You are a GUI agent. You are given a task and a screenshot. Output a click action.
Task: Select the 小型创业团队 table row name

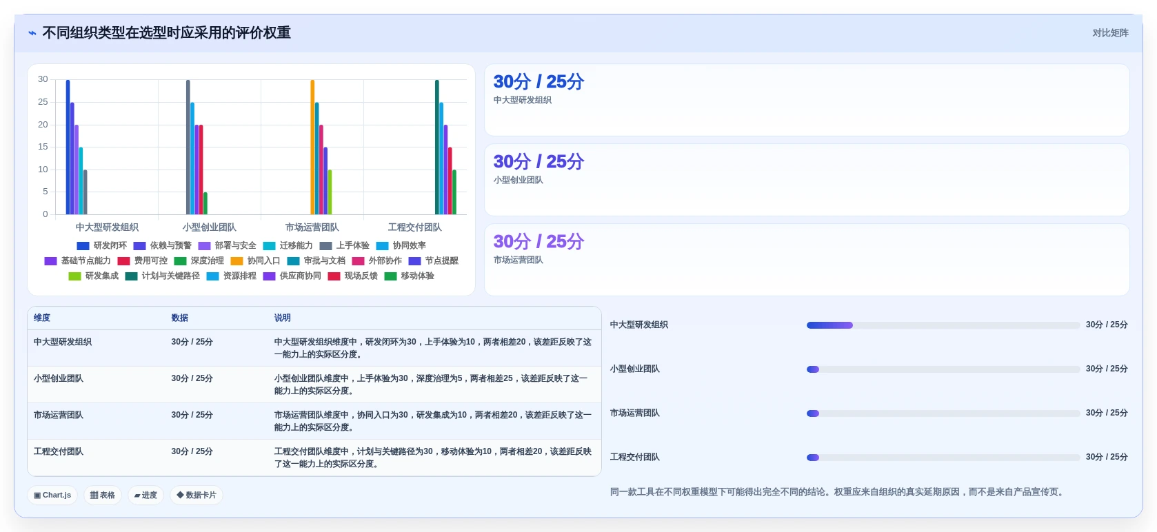click(x=59, y=378)
